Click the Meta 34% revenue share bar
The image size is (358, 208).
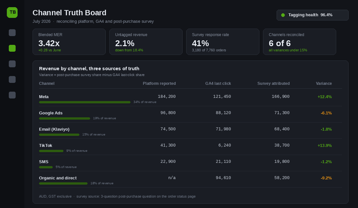(85, 102)
